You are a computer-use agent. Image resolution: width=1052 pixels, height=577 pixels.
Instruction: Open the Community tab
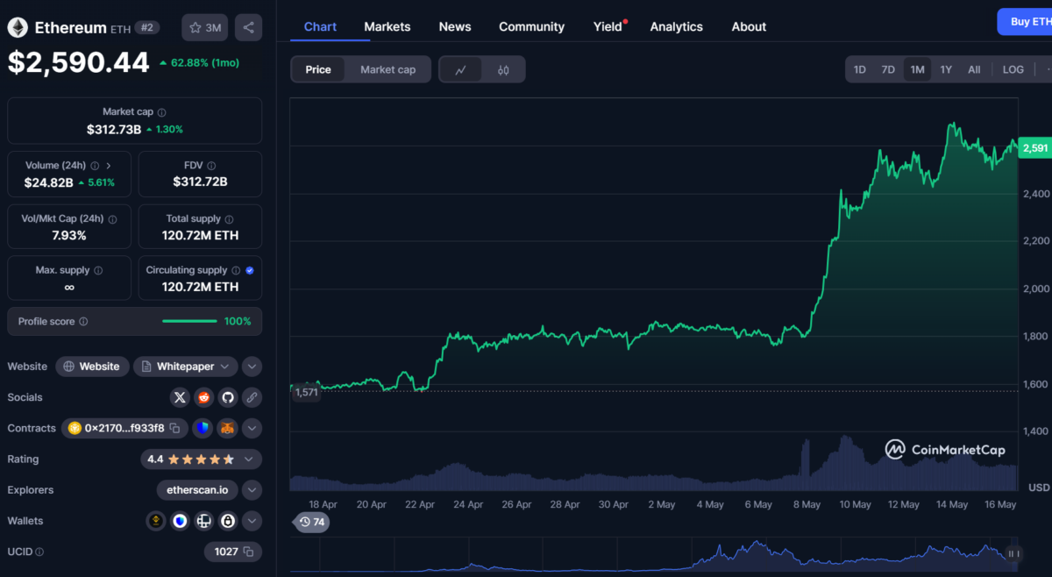532,26
